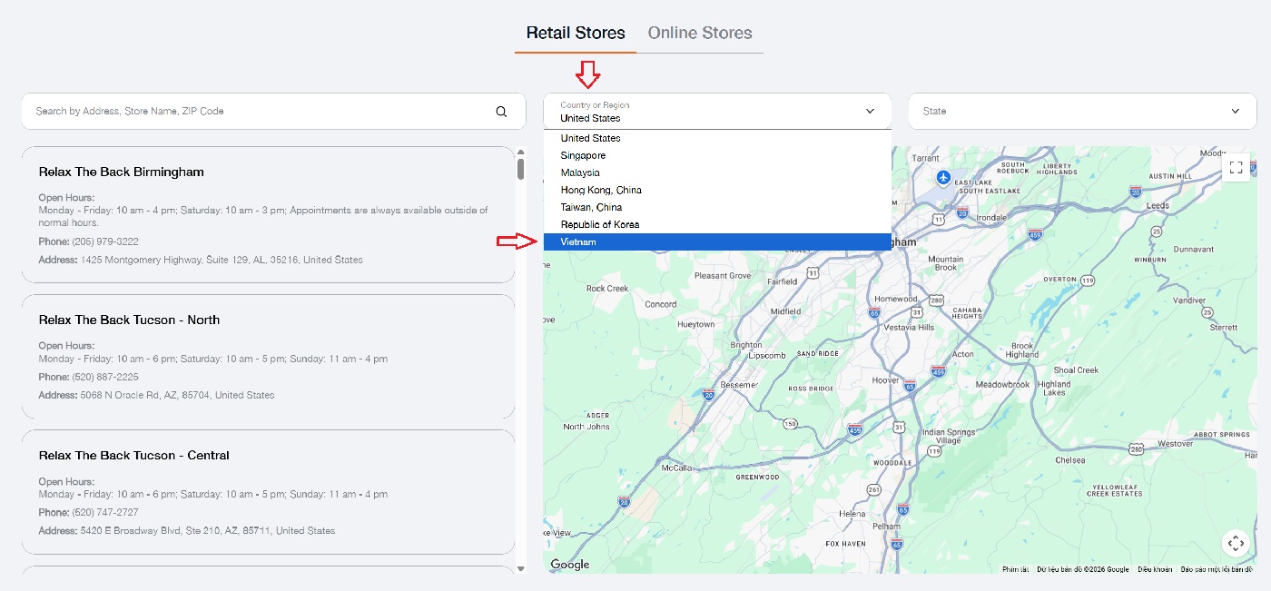Click the Hoover label on the map
This screenshot has width=1271, height=591.
[885, 381]
